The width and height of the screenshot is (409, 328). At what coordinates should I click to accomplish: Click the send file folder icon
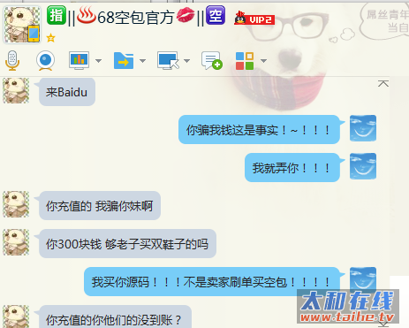124,61
